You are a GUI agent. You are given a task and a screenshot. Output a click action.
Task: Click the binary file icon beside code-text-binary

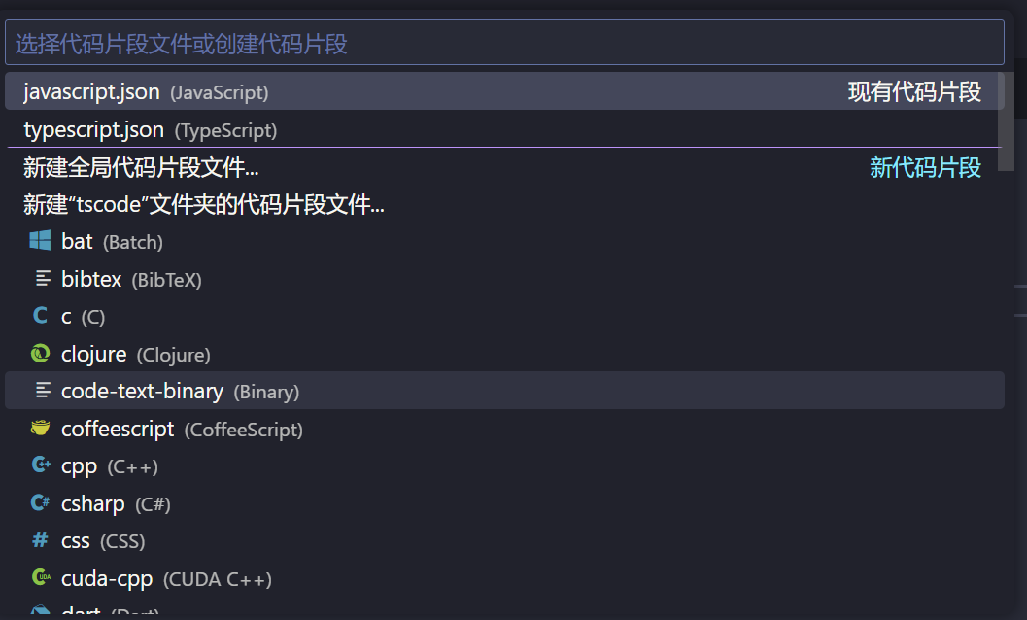42,391
